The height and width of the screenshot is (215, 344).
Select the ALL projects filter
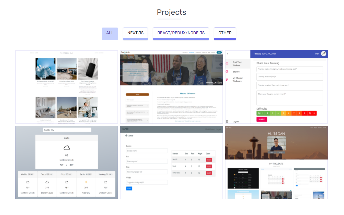(x=110, y=33)
